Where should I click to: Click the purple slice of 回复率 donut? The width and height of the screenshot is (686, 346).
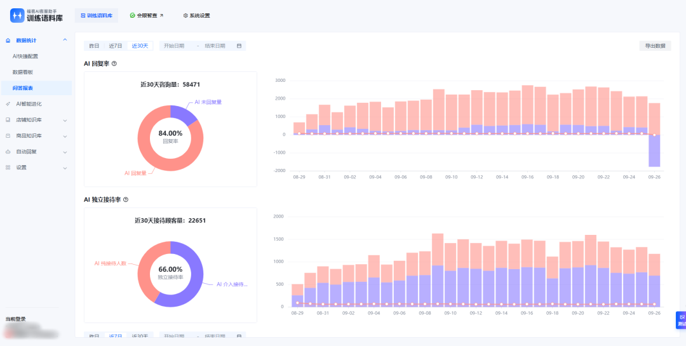click(184, 115)
